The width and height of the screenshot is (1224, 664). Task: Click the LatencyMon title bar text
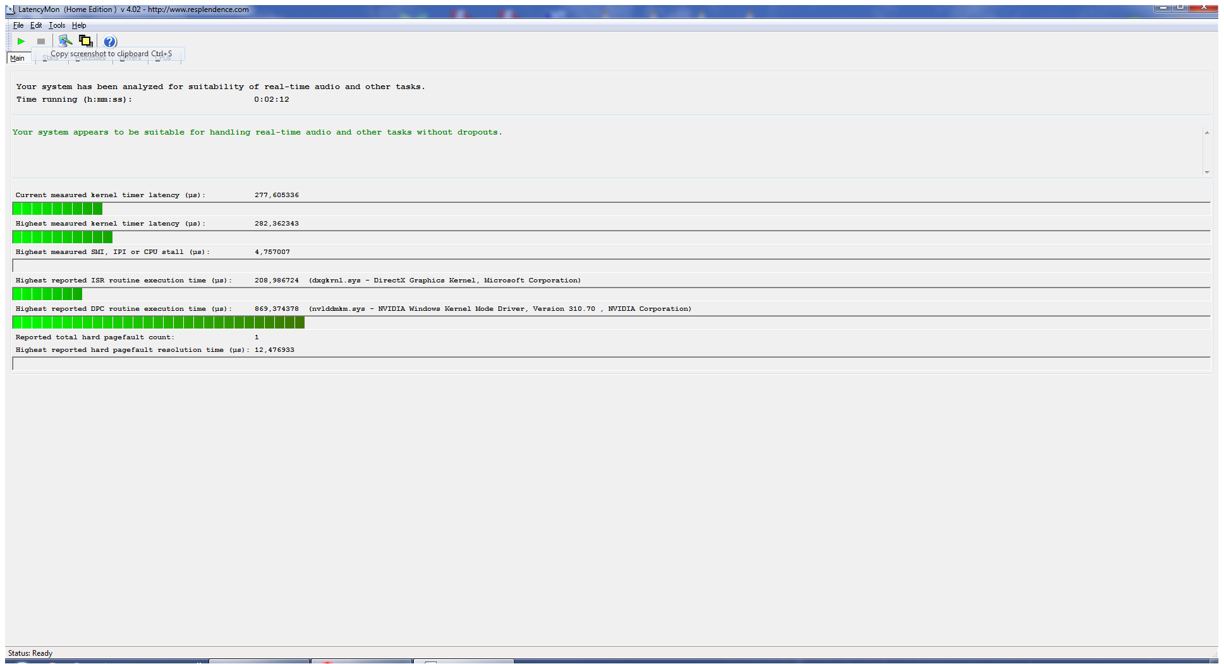[133, 9]
